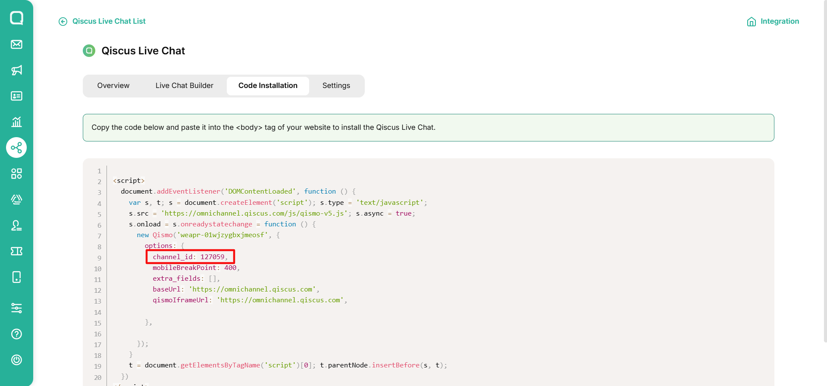827x386 pixels.
Task: Open the Inbox mail icon in sidebar
Action: pyautogui.click(x=16, y=44)
